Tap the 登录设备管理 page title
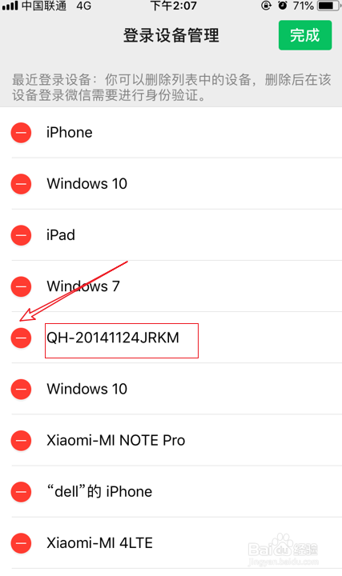Image resolution: width=342 pixels, height=576 pixels. coord(171,36)
